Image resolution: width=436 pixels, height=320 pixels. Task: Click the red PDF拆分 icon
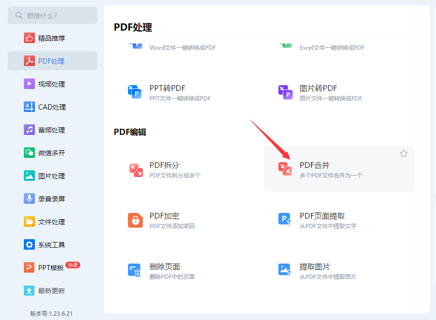click(136, 170)
